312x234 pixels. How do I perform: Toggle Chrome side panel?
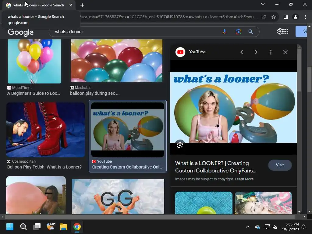click(286, 17)
